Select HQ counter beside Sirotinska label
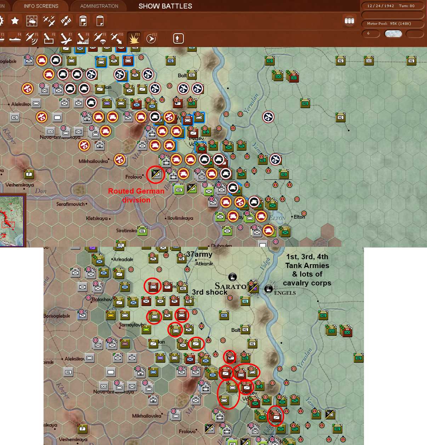This screenshot has width=427, height=445. [142, 231]
